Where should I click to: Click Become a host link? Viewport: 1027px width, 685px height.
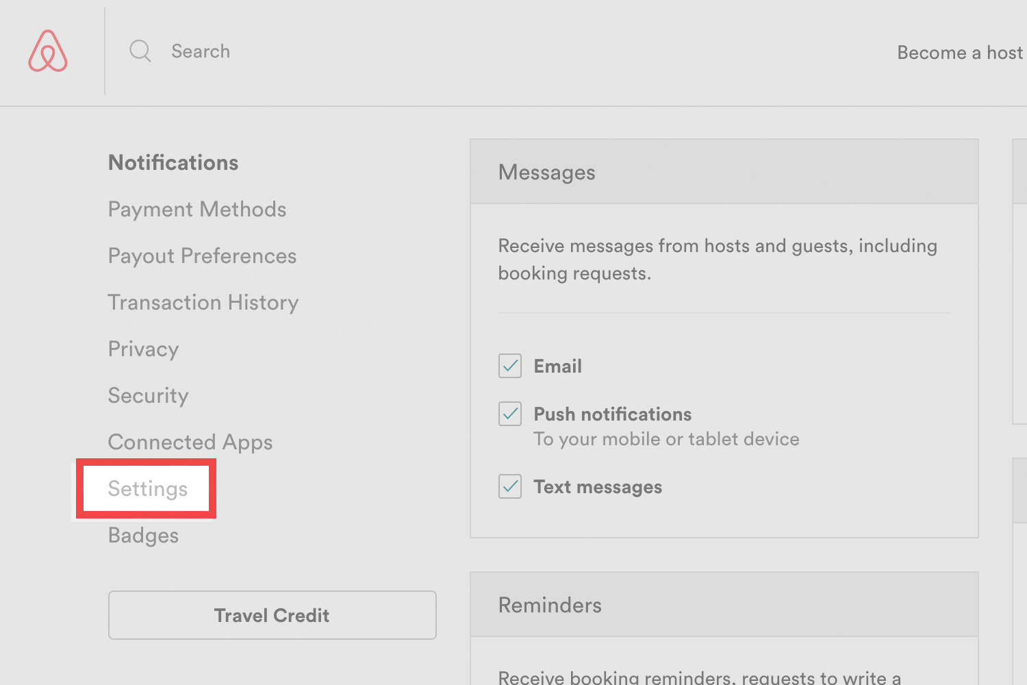(959, 52)
